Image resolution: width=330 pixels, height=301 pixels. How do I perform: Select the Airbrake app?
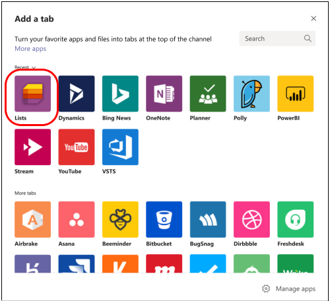[32, 219]
